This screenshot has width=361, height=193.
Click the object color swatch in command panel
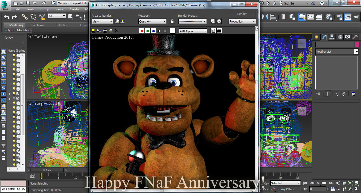click(x=357, y=44)
